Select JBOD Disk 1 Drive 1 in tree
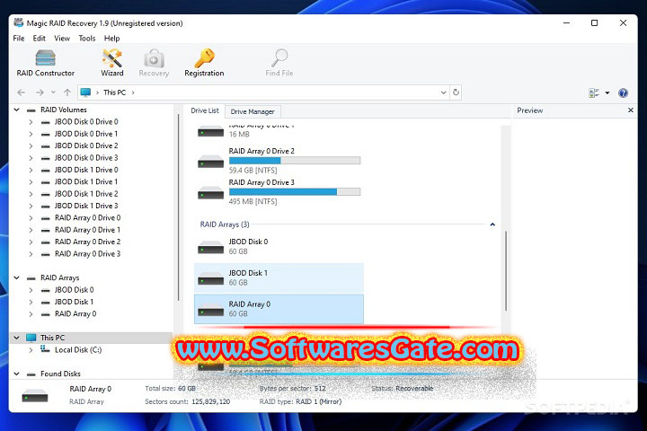This screenshot has height=431, width=647. pos(86,181)
